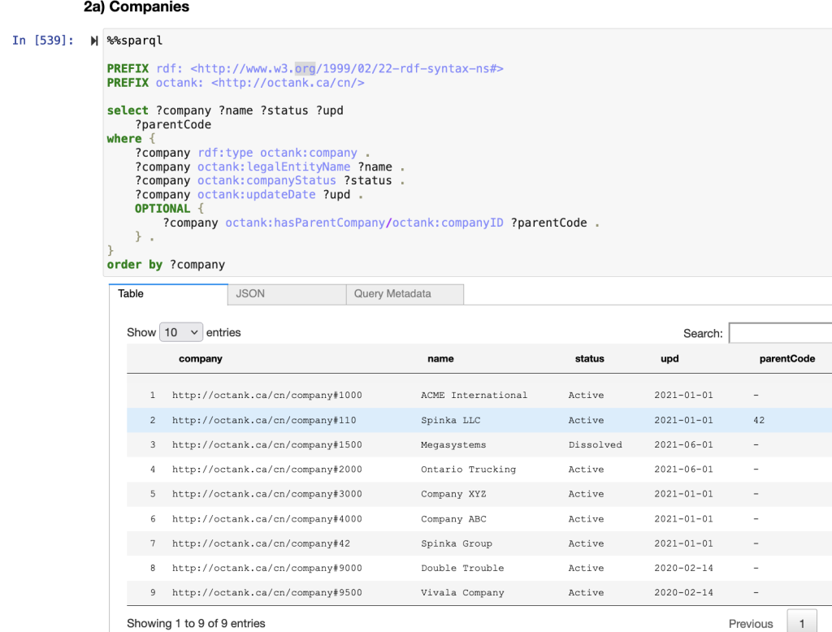Click the Previous pagination control
Image resolution: width=832 pixels, height=632 pixels.
(750, 623)
